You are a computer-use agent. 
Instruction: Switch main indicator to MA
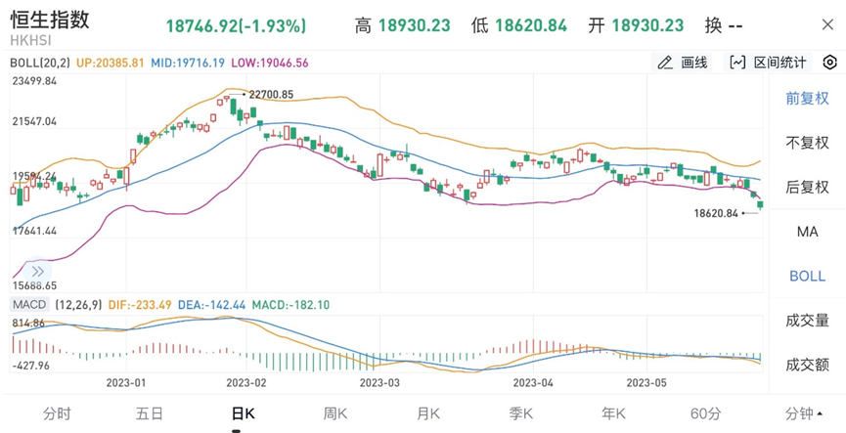(x=807, y=232)
